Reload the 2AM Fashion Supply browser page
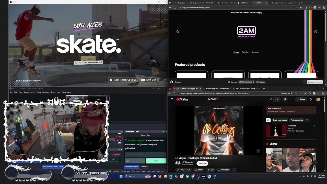Viewport: 327px width, 184px height. (175, 8)
